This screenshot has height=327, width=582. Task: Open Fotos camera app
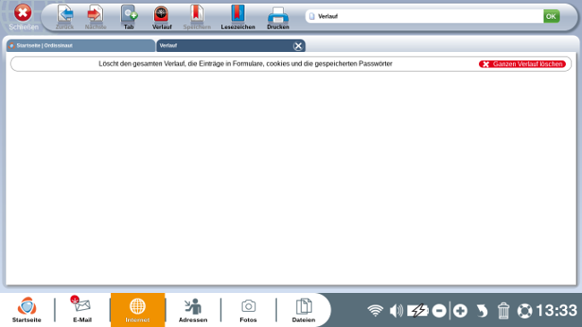coord(248,310)
